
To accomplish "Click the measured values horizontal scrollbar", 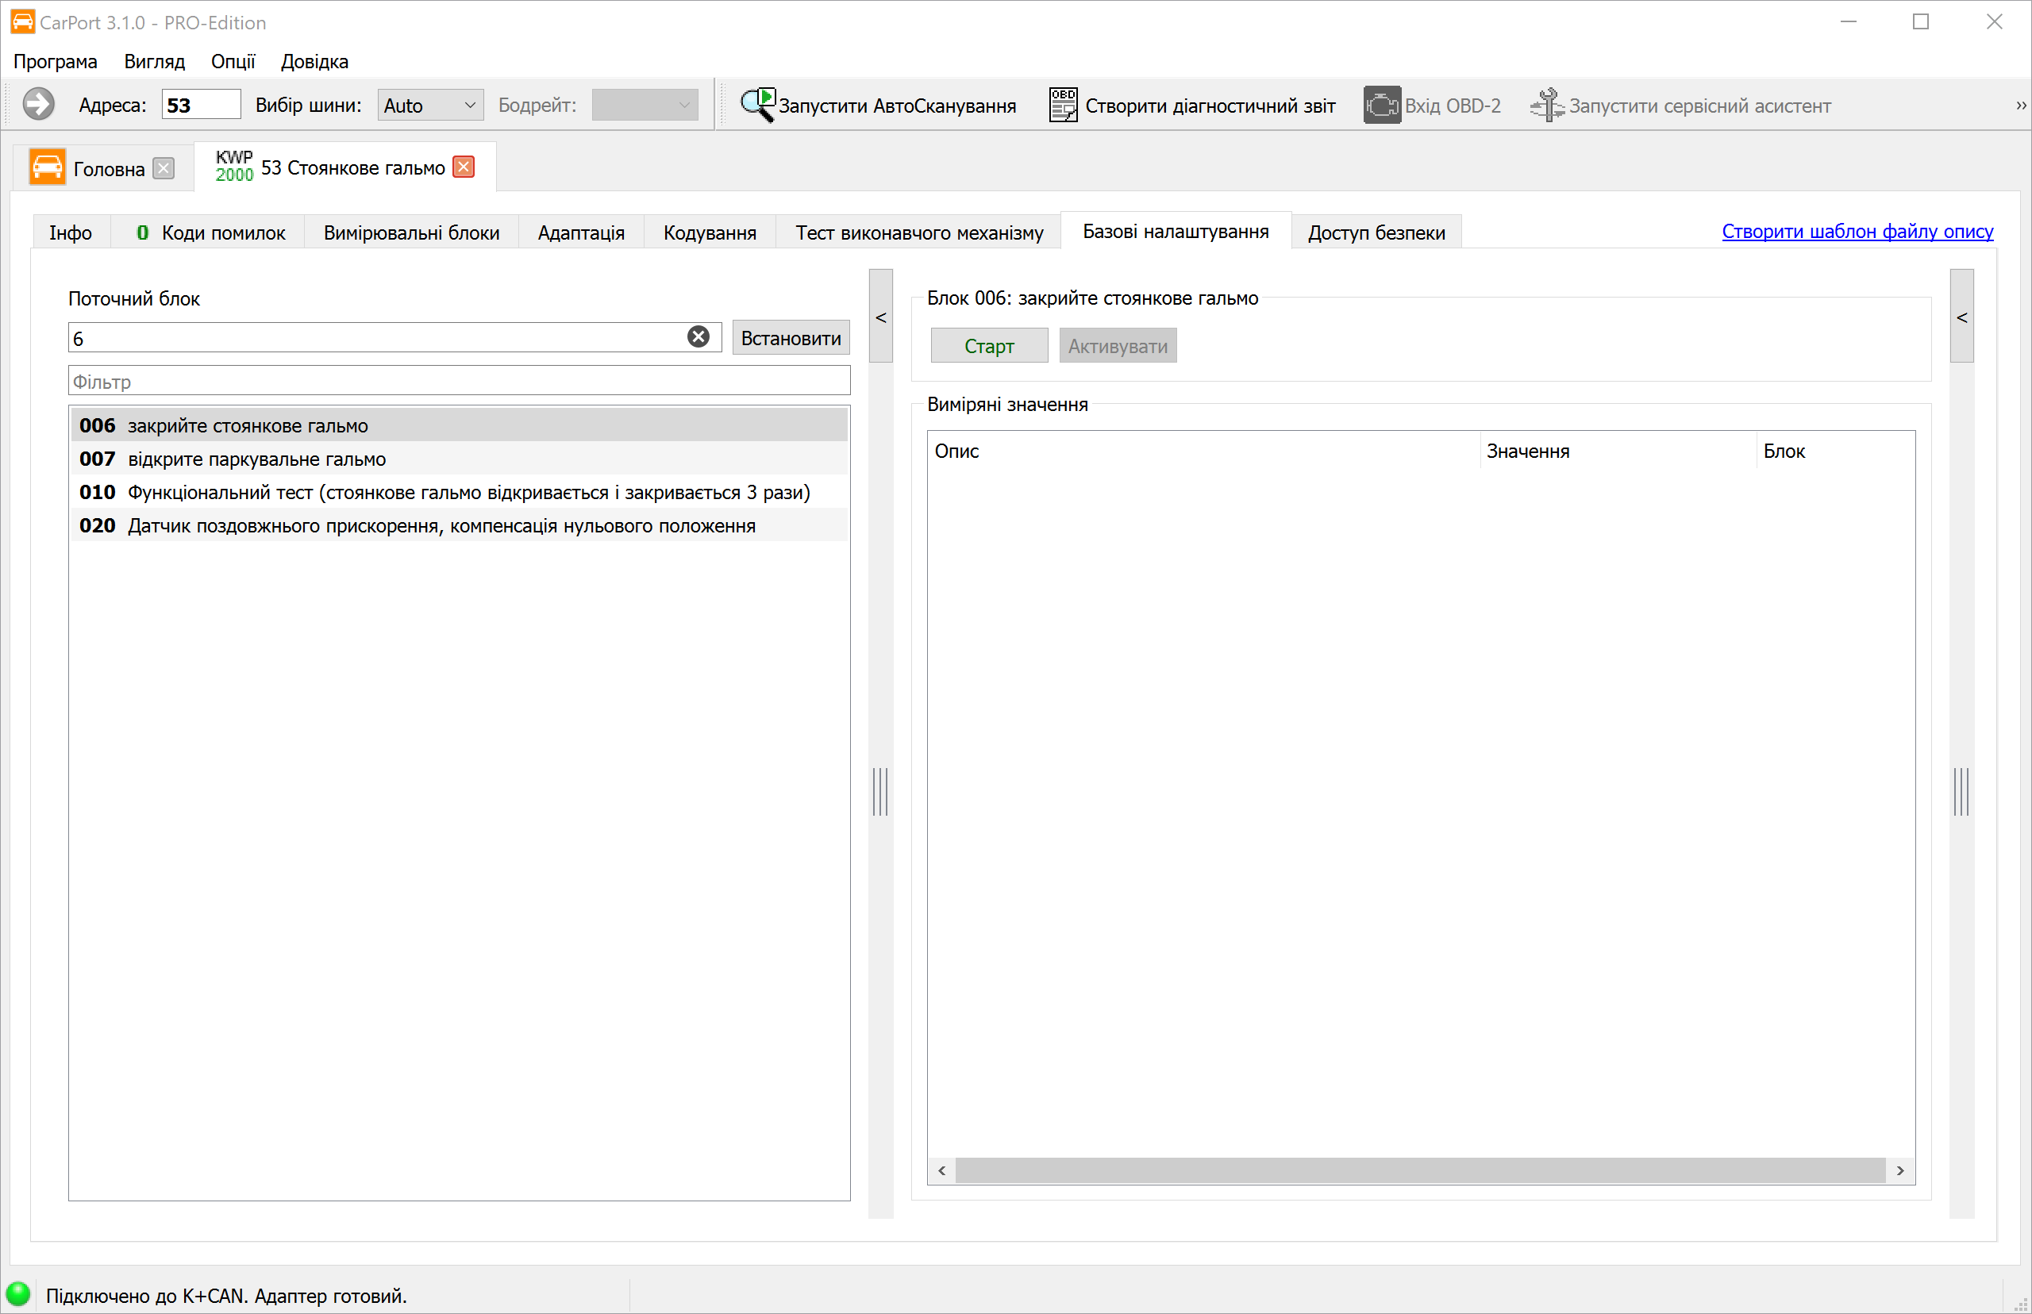I will pos(1421,1170).
